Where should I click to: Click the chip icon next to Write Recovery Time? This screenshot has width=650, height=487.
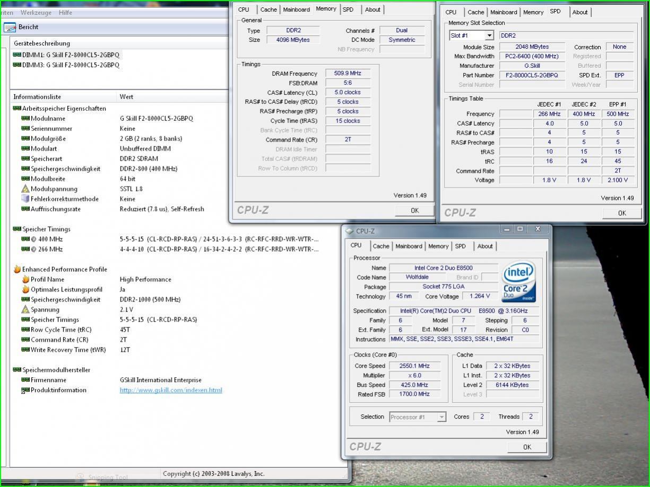tap(25, 350)
